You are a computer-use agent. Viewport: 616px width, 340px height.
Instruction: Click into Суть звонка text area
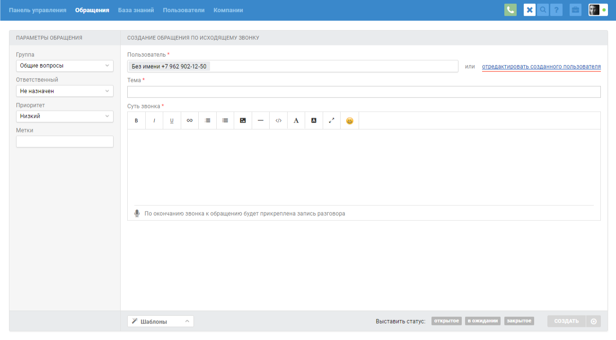coord(364,167)
